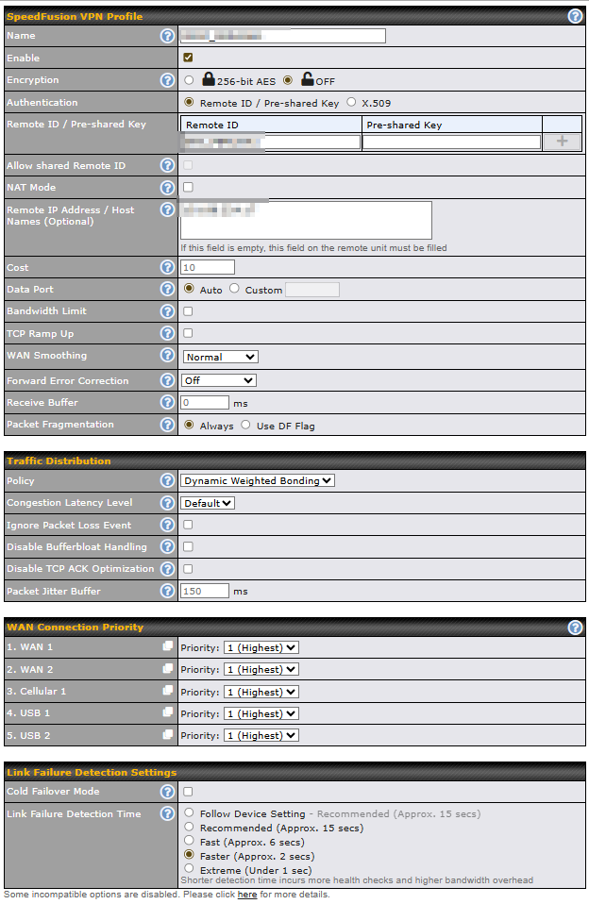Check Disable Bufferbloat Handling
This screenshot has height=904, width=589.
(x=188, y=546)
